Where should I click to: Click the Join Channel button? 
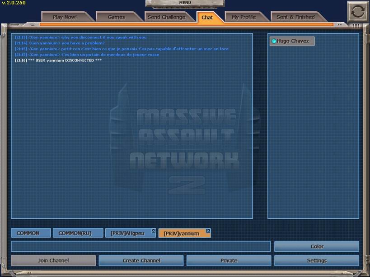[x=53, y=260]
